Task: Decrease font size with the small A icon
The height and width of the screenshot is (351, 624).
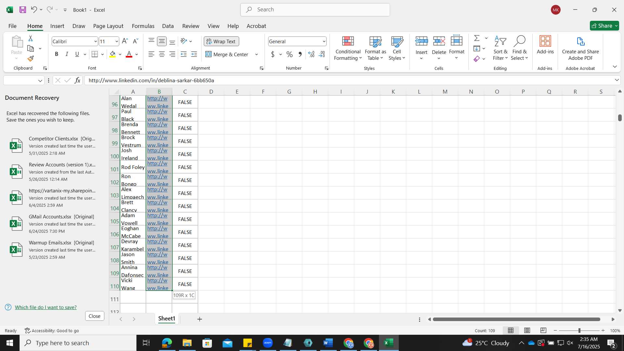Action: [x=136, y=41]
